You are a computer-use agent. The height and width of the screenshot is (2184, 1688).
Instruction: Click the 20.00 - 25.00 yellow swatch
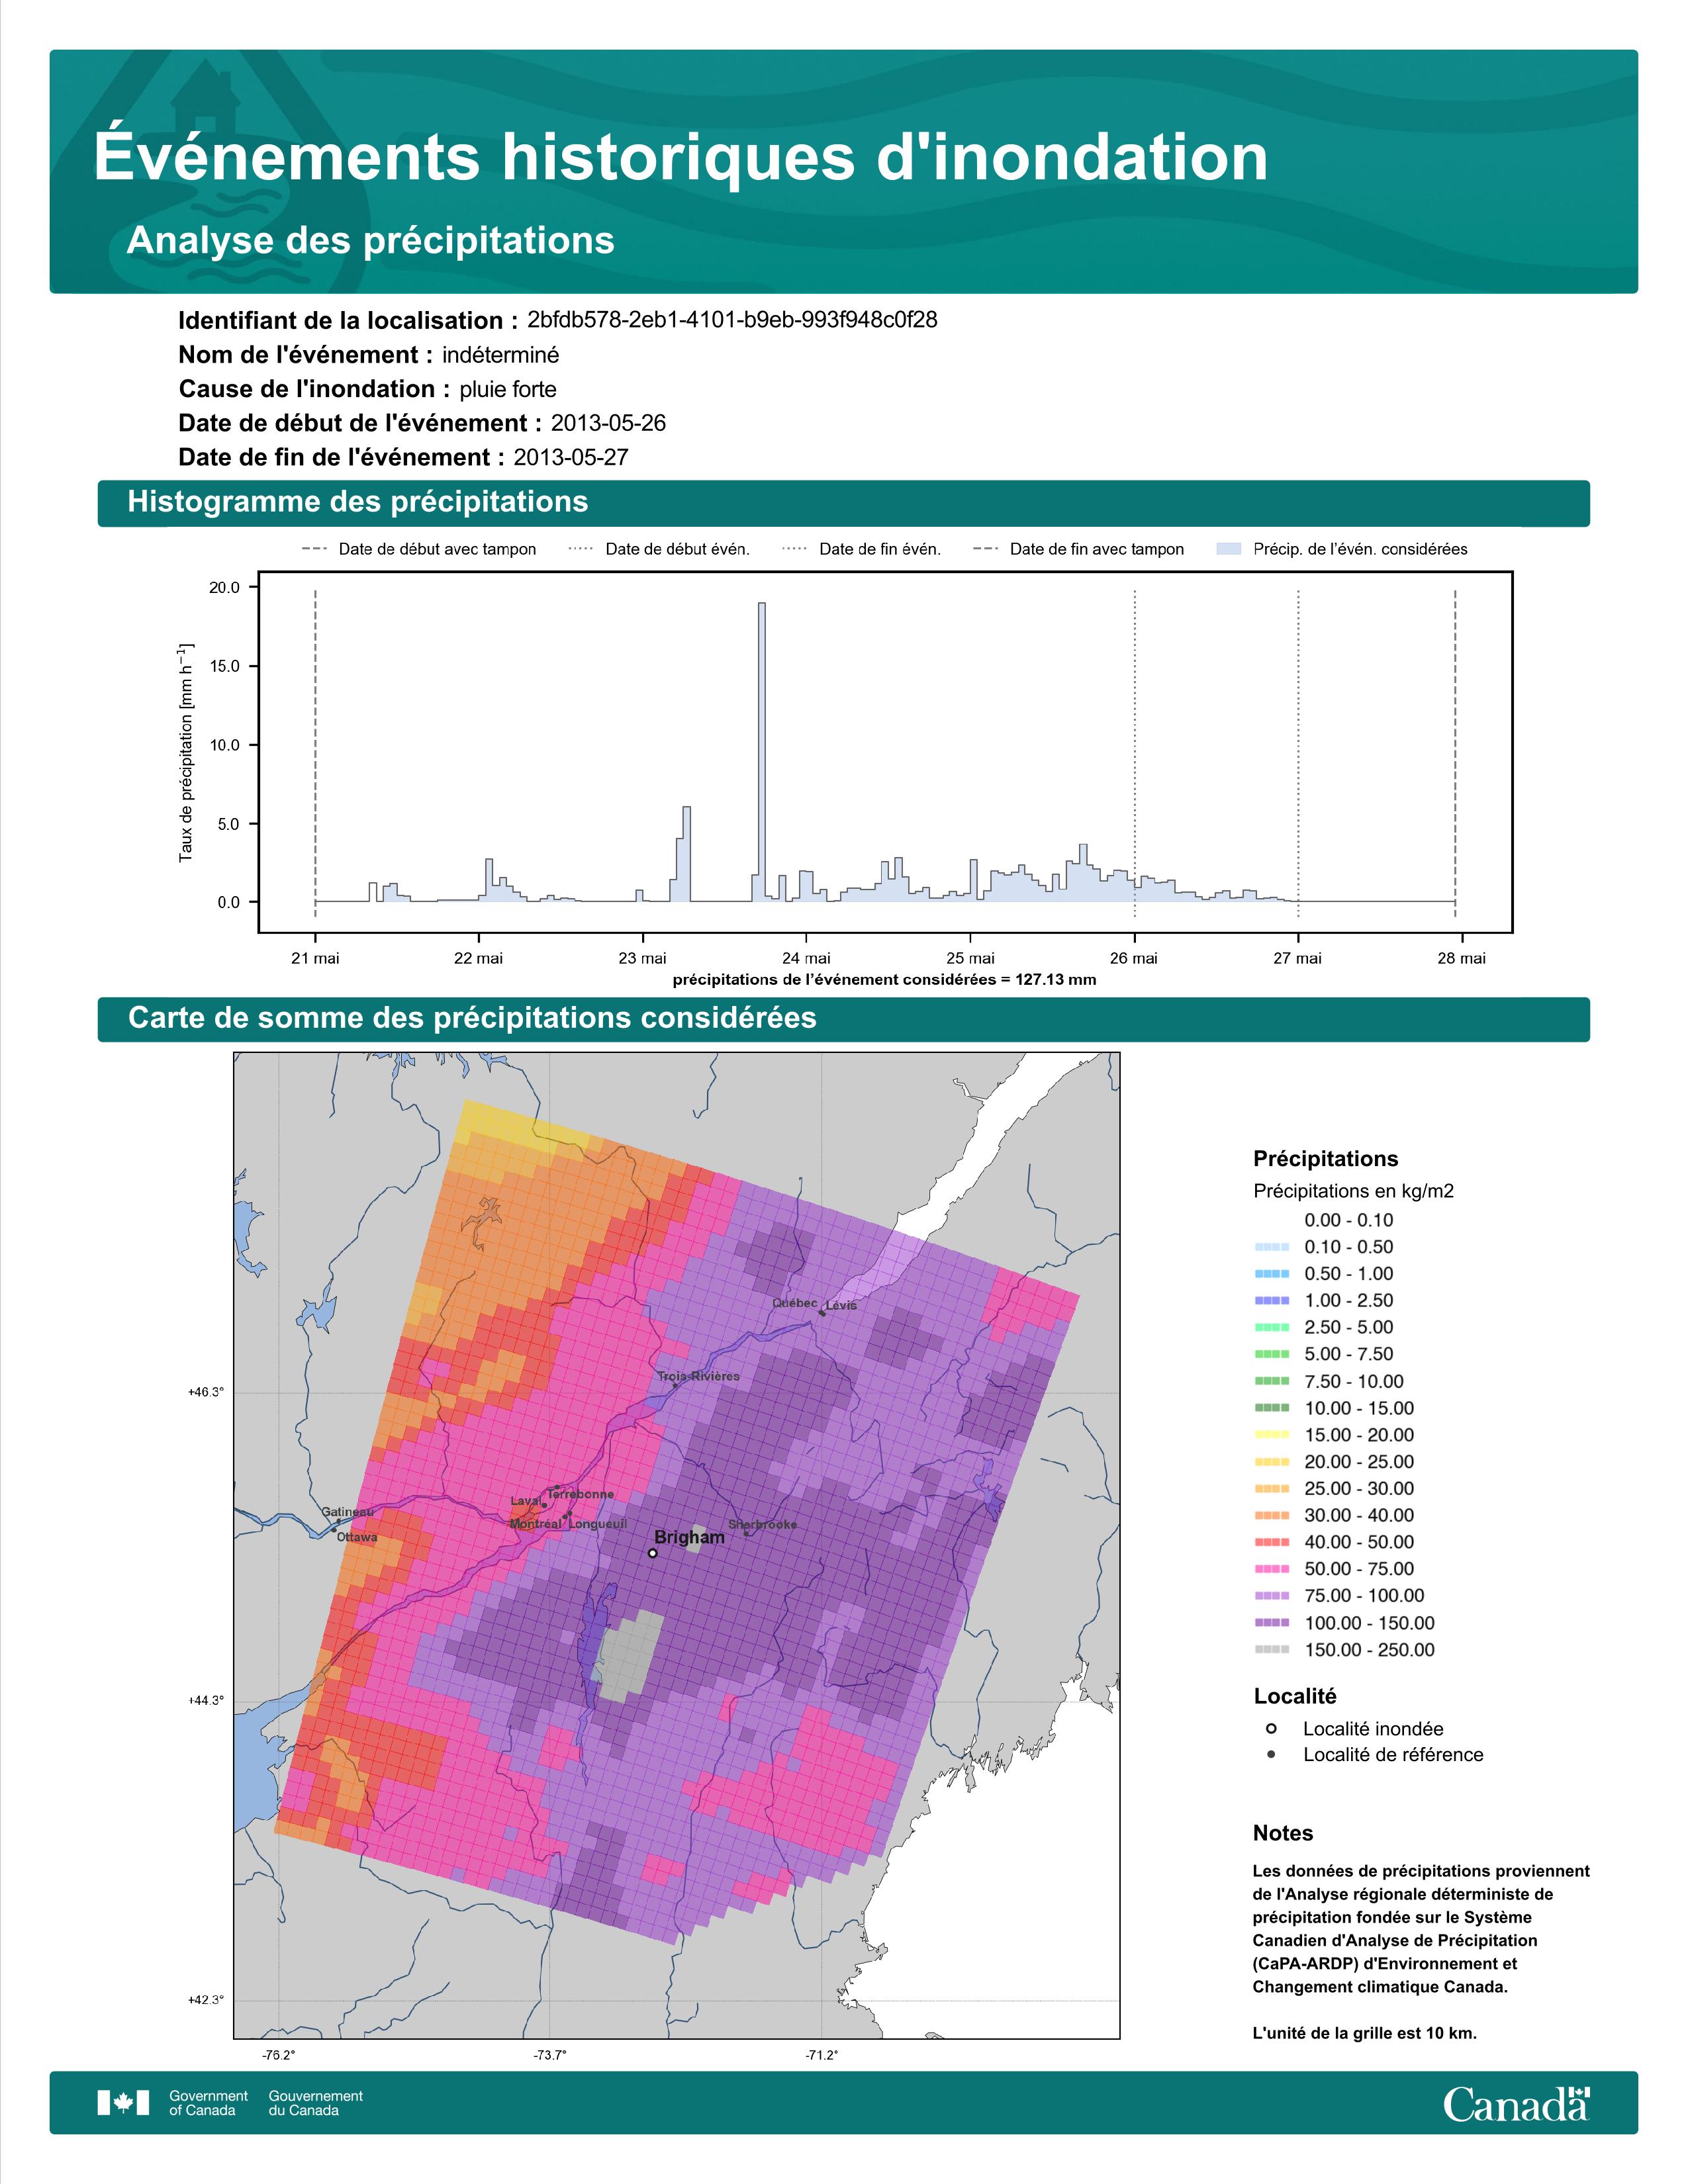coord(1271,1462)
